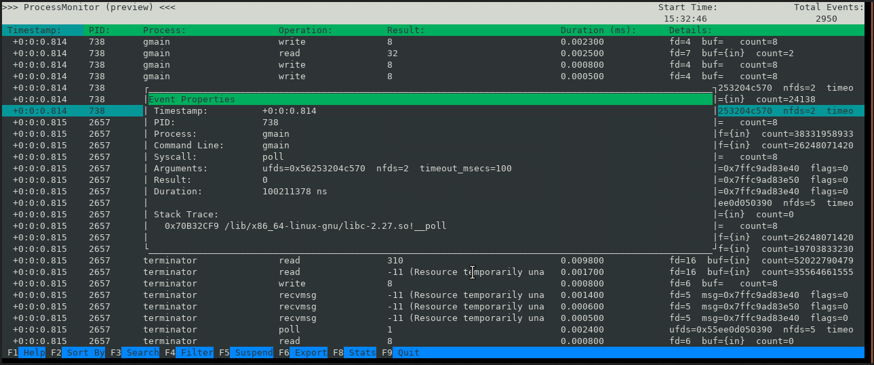Click Timestamp value +0:0:0.814 in dialog

click(289, 111)
